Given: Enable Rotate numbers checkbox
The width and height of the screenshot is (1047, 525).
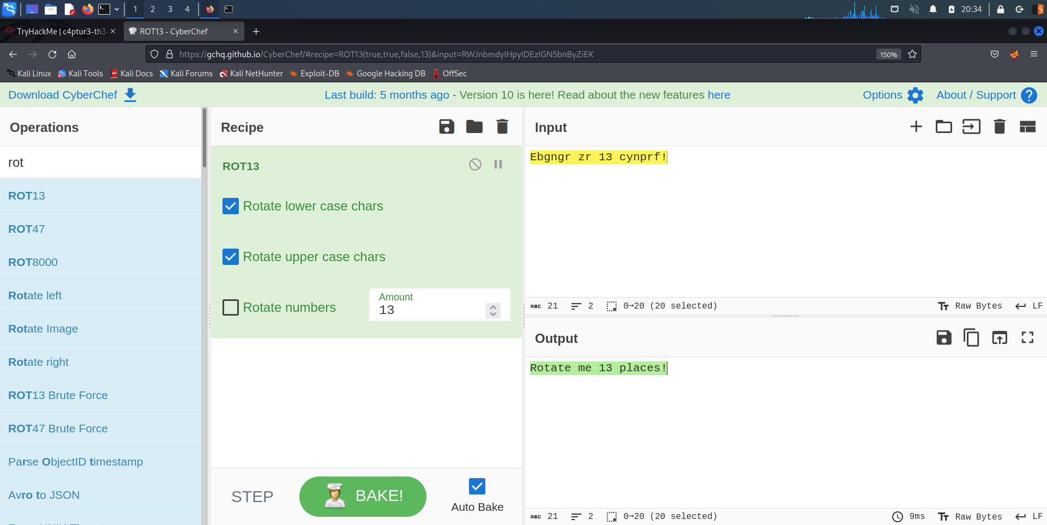Looking at the screenshot, I should coord(231,307).
